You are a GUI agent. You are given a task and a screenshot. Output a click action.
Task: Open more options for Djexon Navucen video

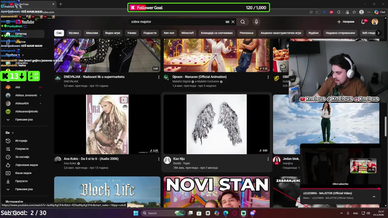tap(268, 77)
